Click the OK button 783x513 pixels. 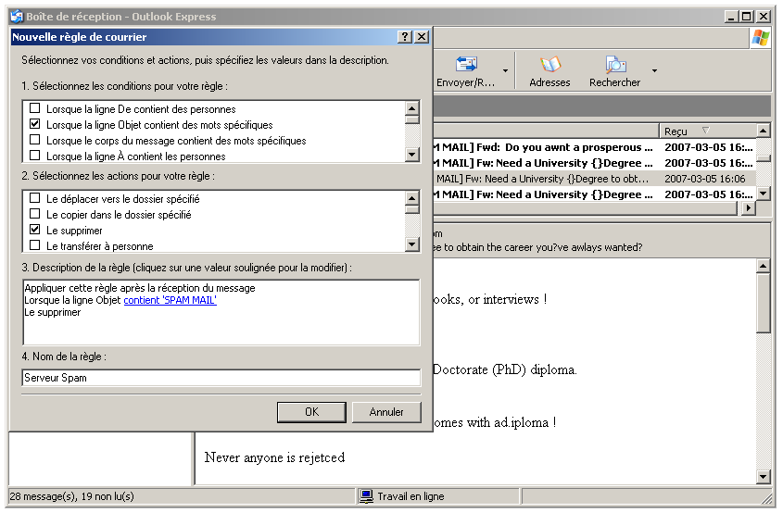pyautogui.click(x=311, y=412)
